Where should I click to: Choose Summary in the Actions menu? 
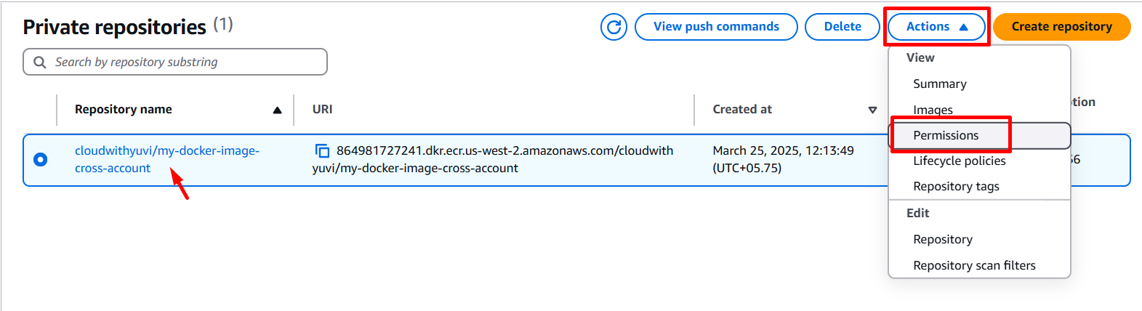tap(940, 84)
